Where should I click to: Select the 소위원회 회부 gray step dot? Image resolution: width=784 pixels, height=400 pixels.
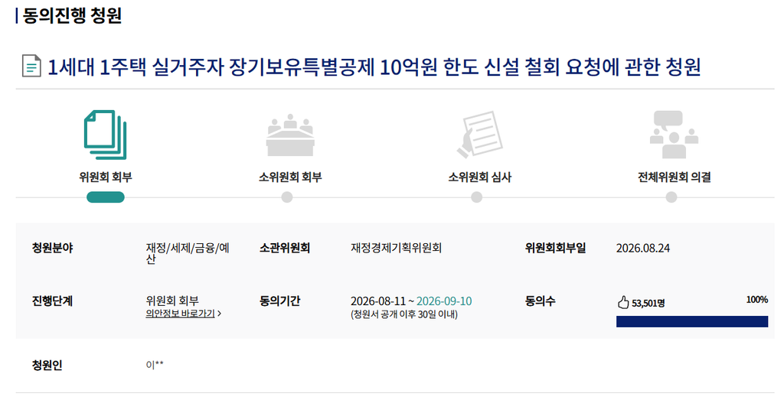click(x=287, y=197)
